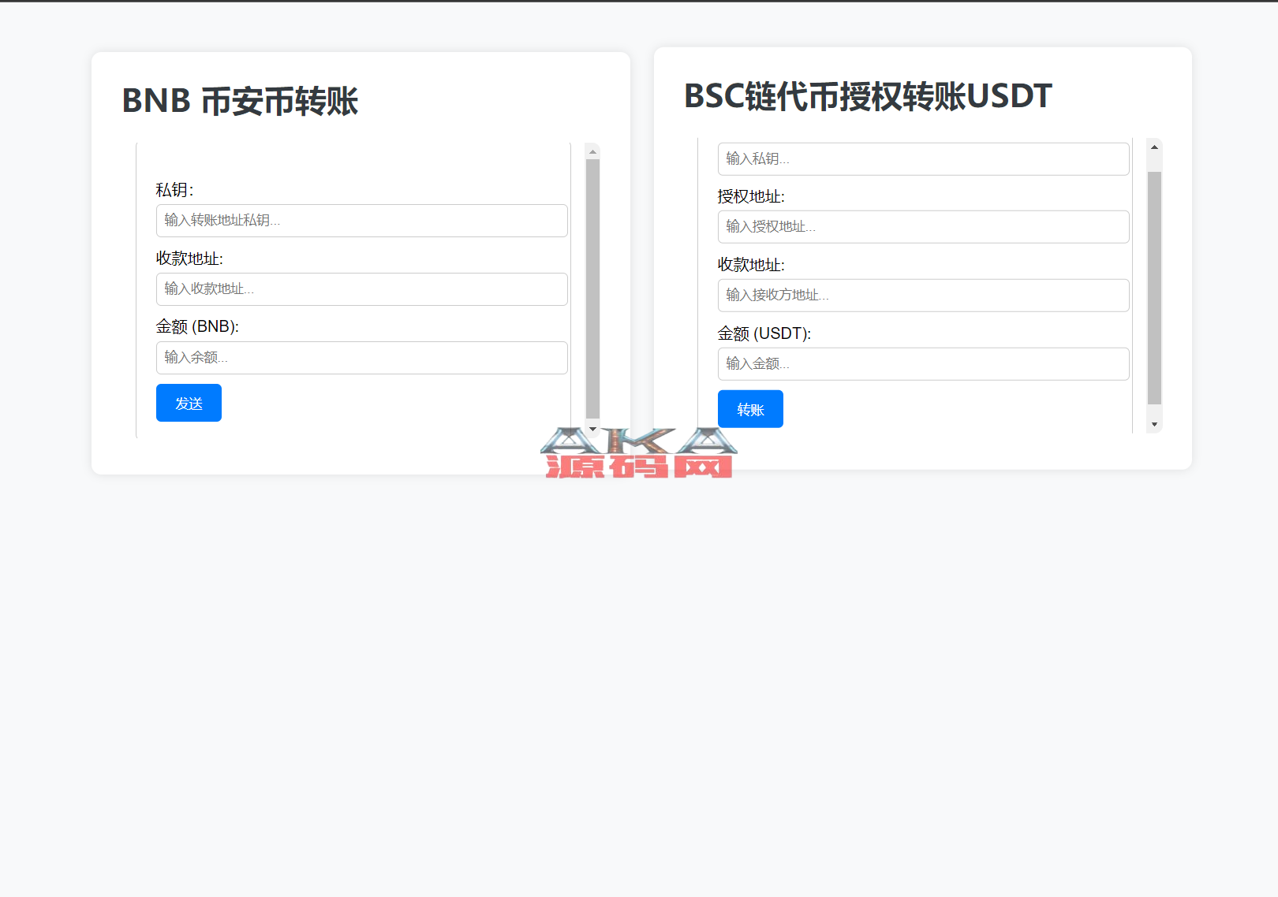The width and height of the screenshot is (1278, 897).
Task: Click the BSC链代币授权转账USDT heading
Action: [x=867, y=96]
